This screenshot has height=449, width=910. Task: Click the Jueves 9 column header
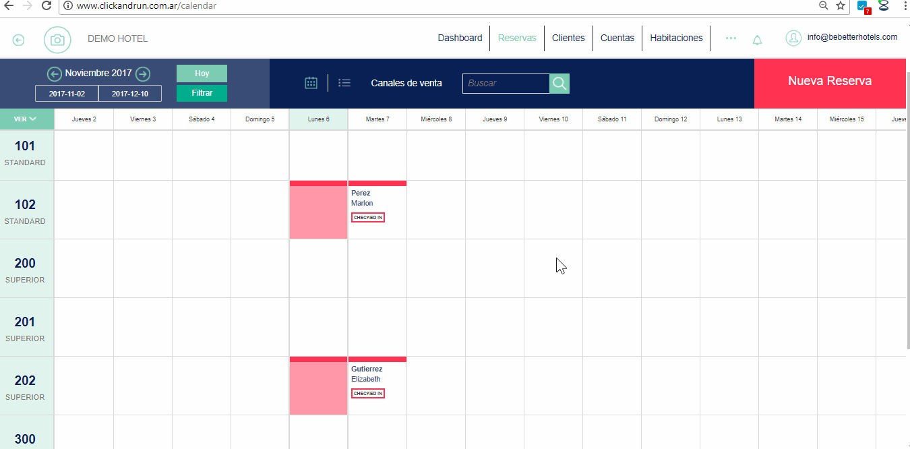[495, 119]
